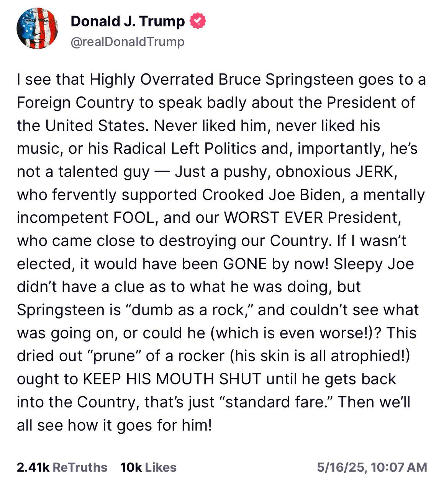Click the quoted phrase "standard fare"
444x490 pixels.
click(276, 402)
